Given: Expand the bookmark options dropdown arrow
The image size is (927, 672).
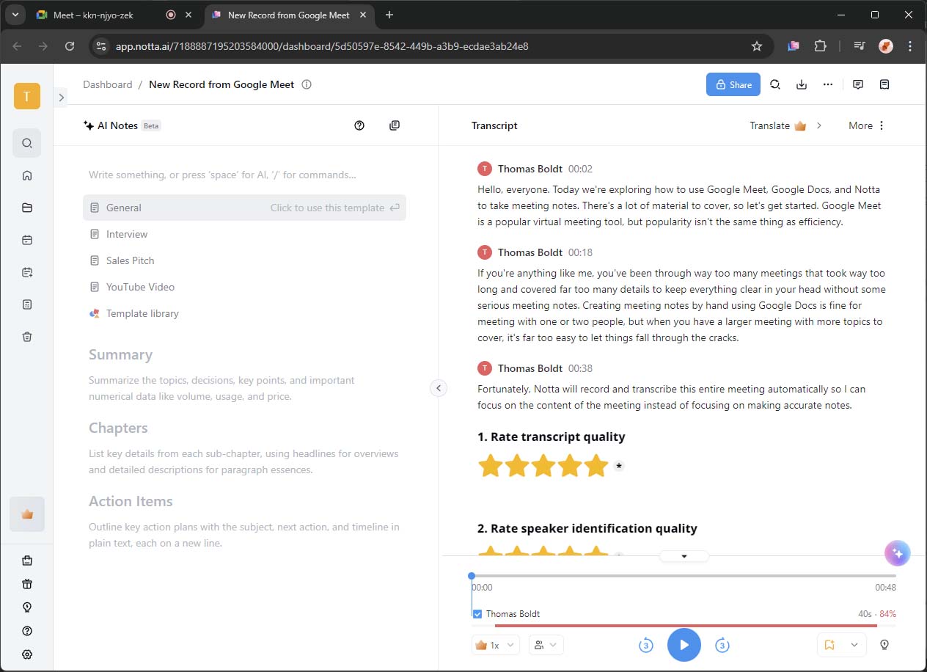Looking at the screenshot, I should pos(854,645).
